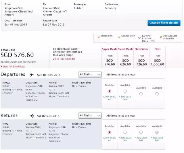This screenshot has width=184, height=153.
Task: Open the See Fare Calendar link
Action: [x=65, y=59]
